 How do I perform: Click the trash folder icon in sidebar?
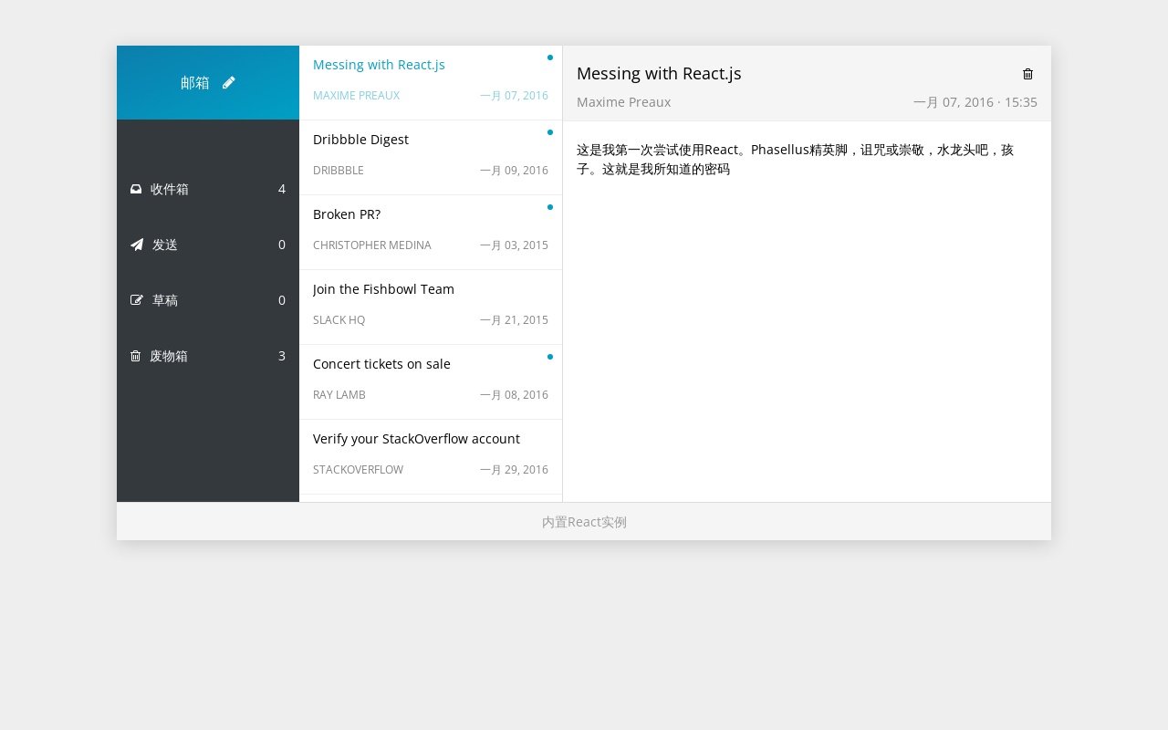[135, 356]
